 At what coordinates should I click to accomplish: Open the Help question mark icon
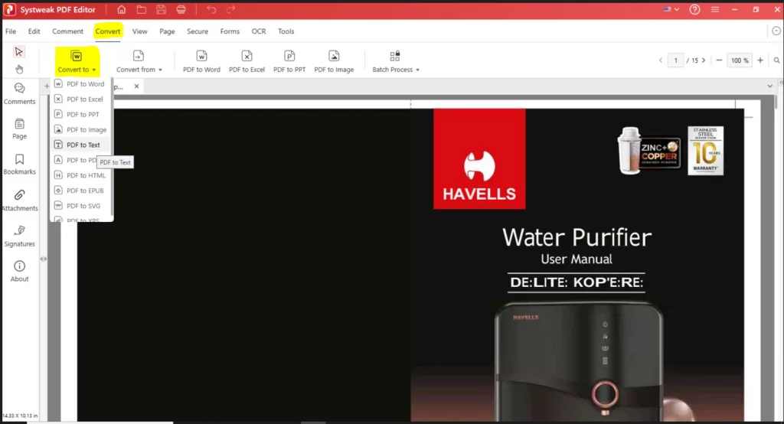tap(694, 9)
